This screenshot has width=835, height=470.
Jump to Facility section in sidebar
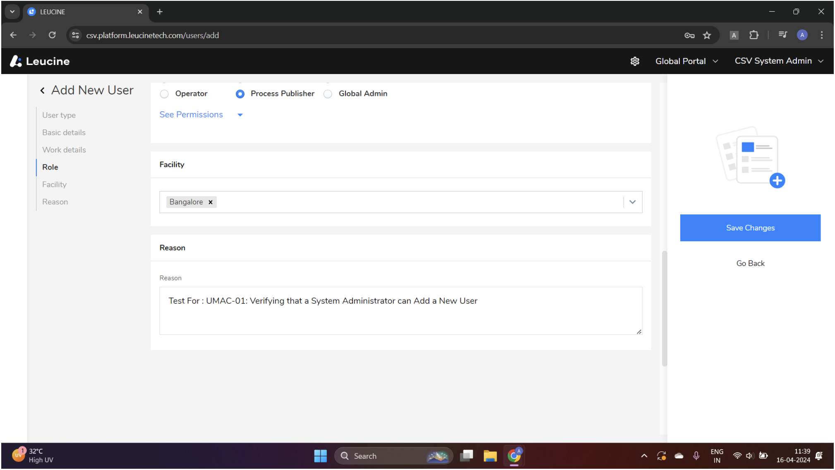pos(54,185)
